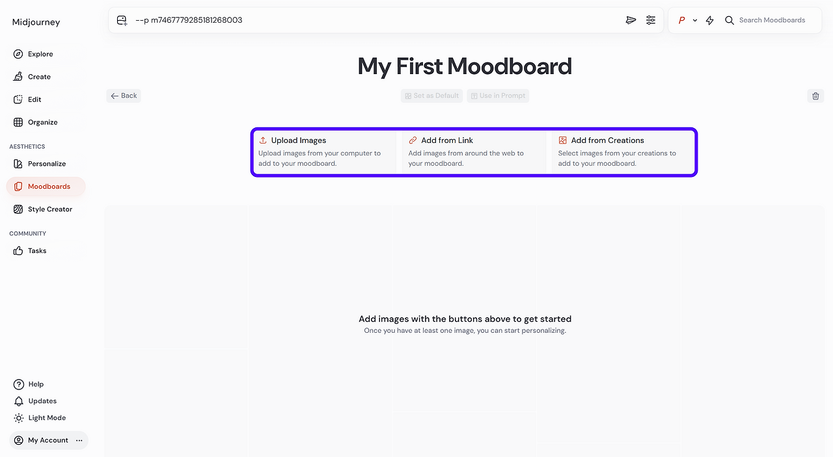Click the send prompt paper-plane icon
The height and width of the screenshot is (457, 833).
click(631, 20)
